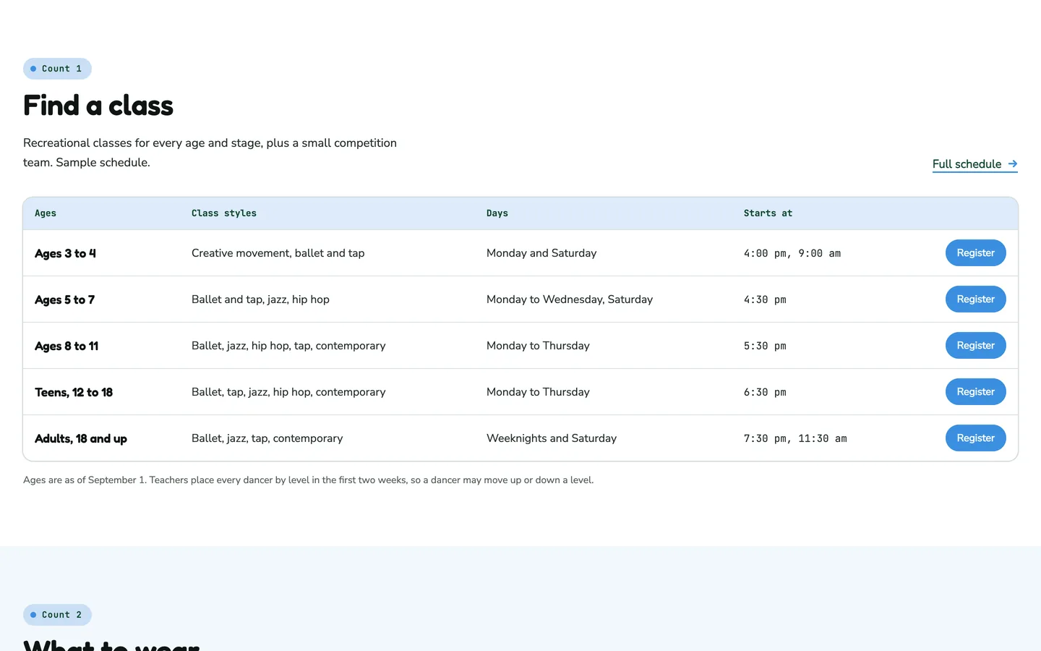Click 'Ballet, jazz, hip hop, tap, contemporary' cell

(288, 346)
